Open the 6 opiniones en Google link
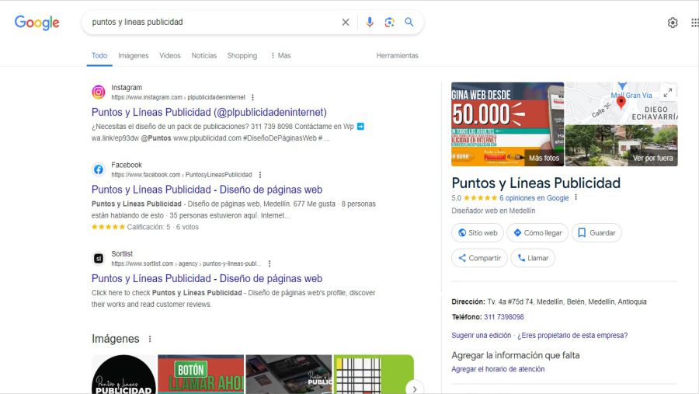The width and height of the screenshot is (699, 394). [534, 198]
